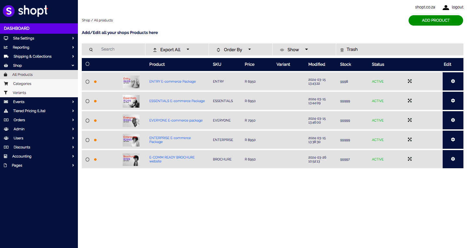Toggle the select-all circle in table header
This screenshot has height=248, width=467.
pos(87,64)
